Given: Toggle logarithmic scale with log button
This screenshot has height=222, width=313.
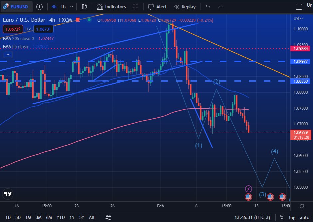Looking at the screenshot, I should pos(293,217).
